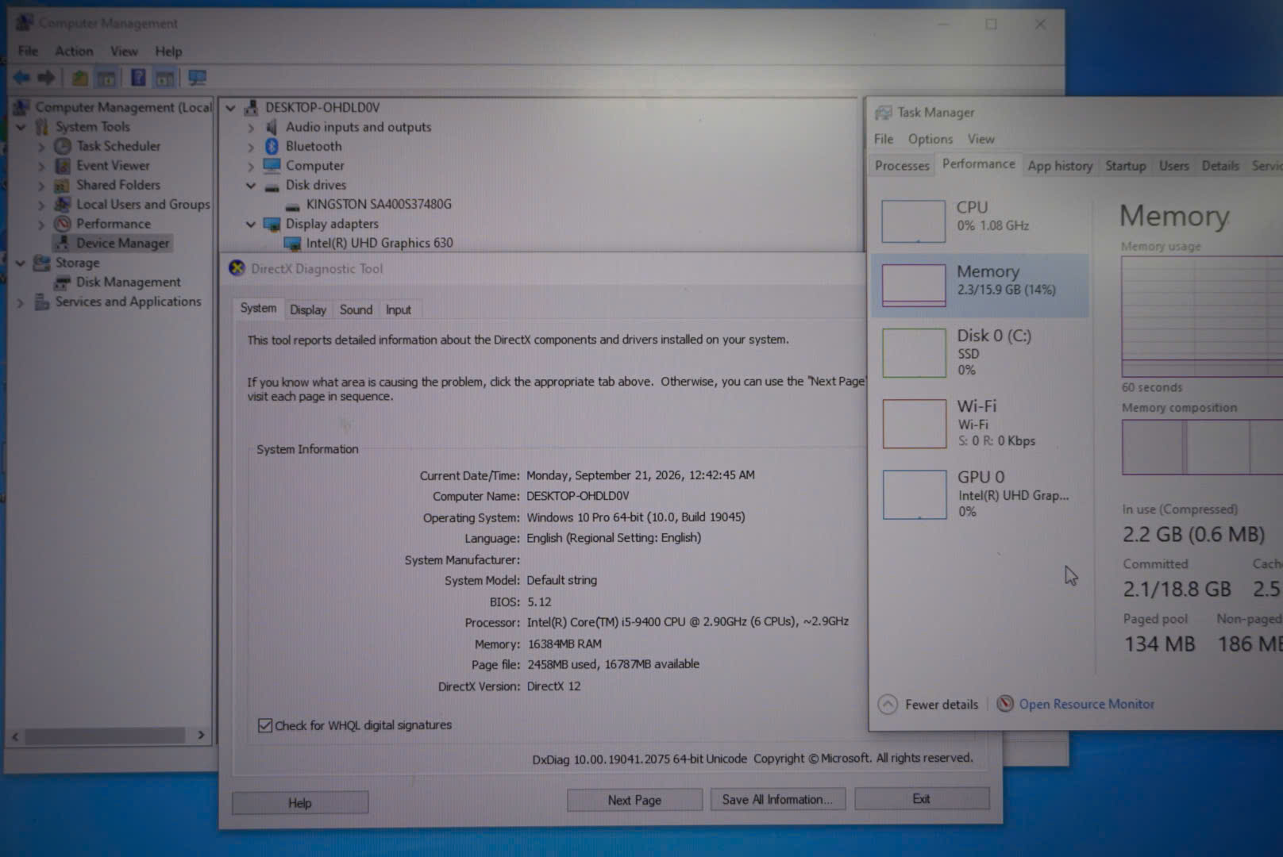
Task: Open the Display tab in DirectX Diagnostic Tool
Action: tap(308, 309)
